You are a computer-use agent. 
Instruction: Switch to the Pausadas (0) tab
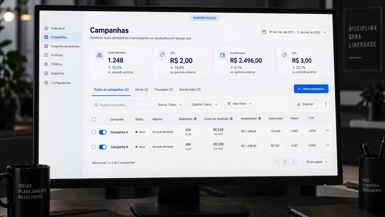[164, 89]
